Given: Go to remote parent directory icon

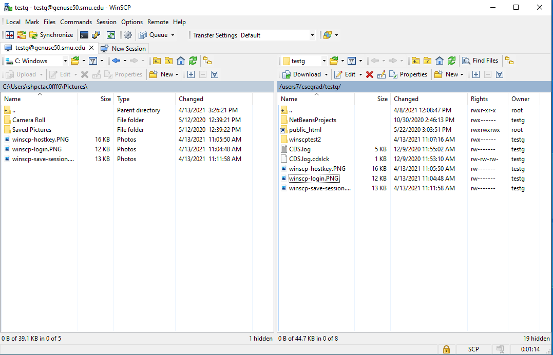Looking at the screenshot, I should click(x=416, y=61).
